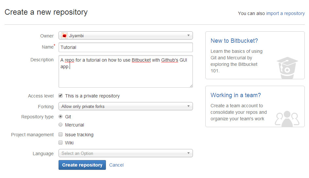This screenshot has height=178, width=309.
Task: Click the Cancel link
Action: 116,165
